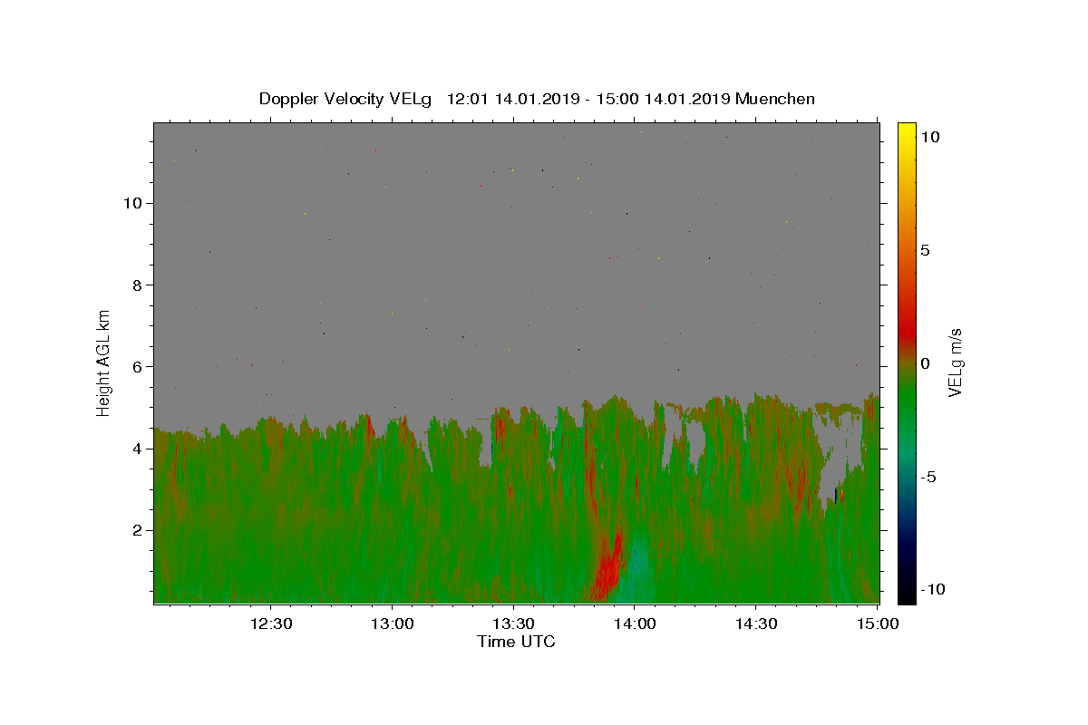Click the 13:00 time tick label

click(x=392, y=623)
